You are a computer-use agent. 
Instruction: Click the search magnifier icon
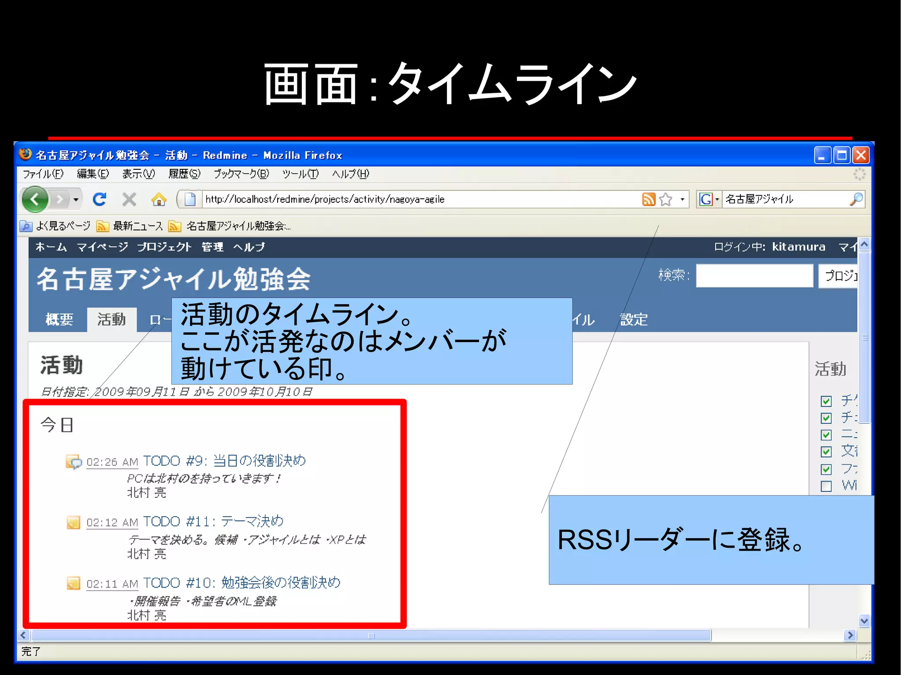click(856, 199)
